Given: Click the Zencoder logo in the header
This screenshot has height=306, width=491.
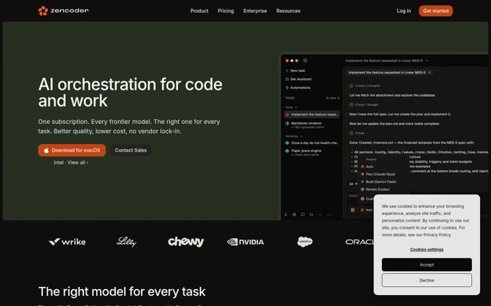Looking at the screenshot, I should [x=63, y=11].
